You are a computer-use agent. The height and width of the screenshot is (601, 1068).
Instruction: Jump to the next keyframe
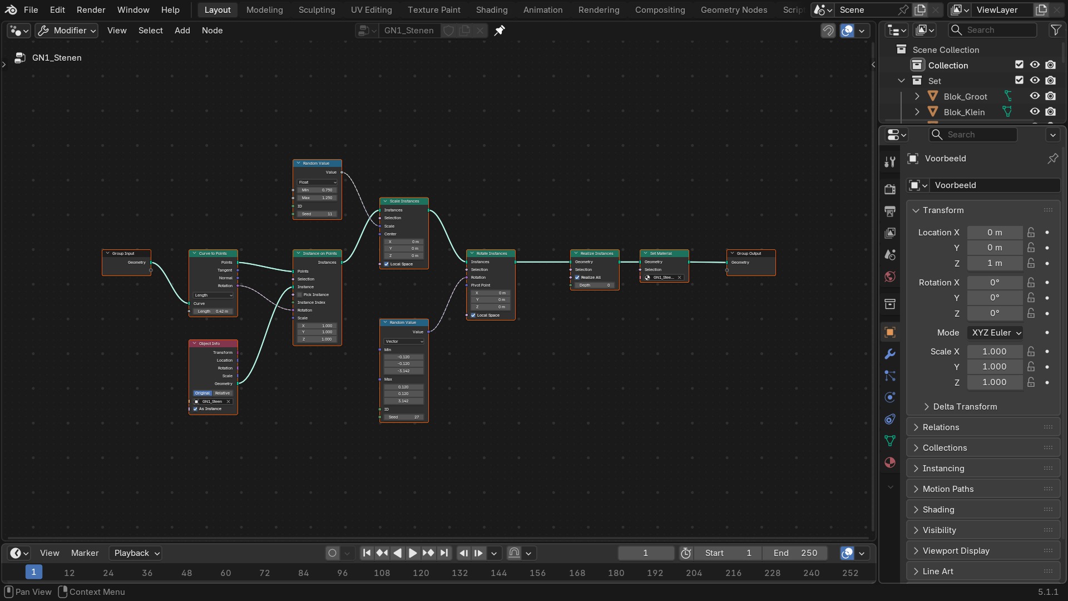(x=428, y=553)
